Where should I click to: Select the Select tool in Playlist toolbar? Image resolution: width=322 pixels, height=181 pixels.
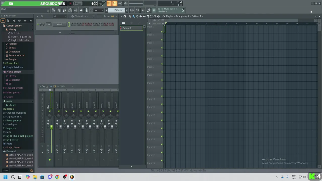[151, 16]
